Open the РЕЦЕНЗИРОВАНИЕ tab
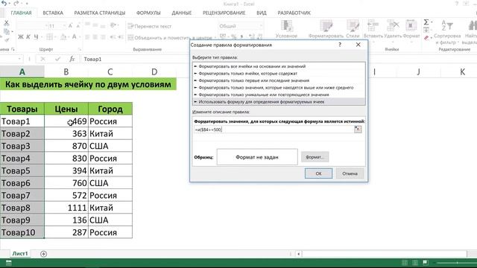 pos(224,13)
